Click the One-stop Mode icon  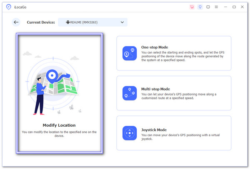[130, 53]
